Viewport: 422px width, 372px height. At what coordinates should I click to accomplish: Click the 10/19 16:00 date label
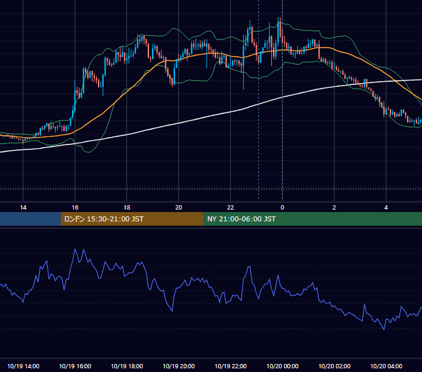(75, 366)
